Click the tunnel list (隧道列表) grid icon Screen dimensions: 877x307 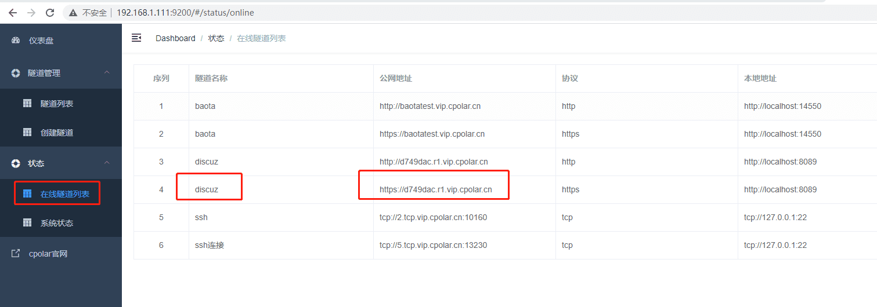(x=27, y=104)
